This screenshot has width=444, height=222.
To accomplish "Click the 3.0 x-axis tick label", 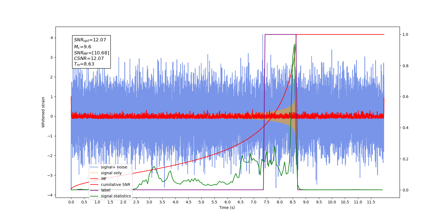I will point(149,202).
